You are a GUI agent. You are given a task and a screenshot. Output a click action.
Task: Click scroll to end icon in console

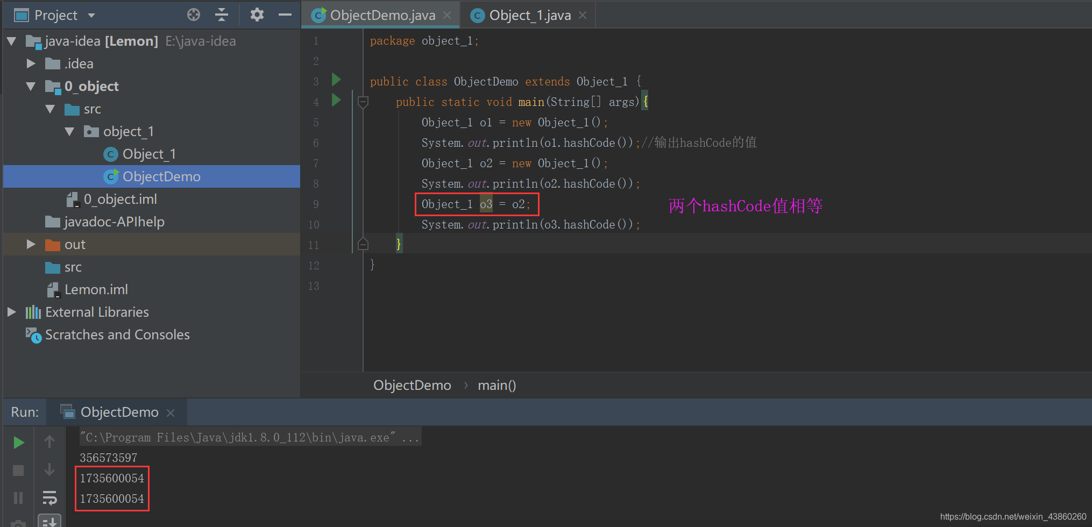pyautogui.click(x=49, y=521)
